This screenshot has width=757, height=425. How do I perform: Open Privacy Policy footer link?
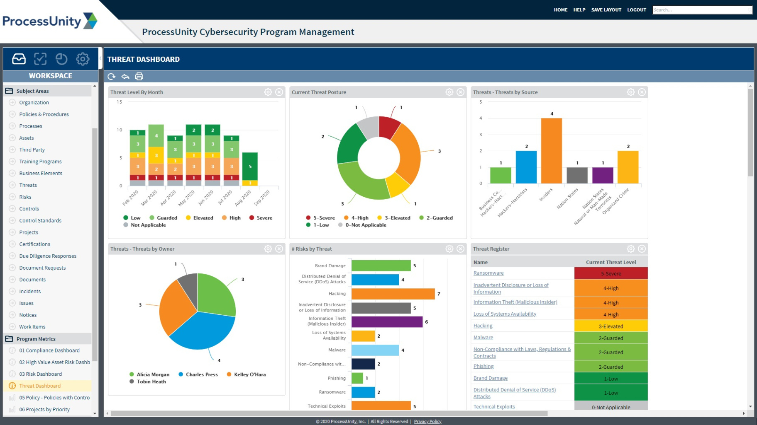point(427,422)
